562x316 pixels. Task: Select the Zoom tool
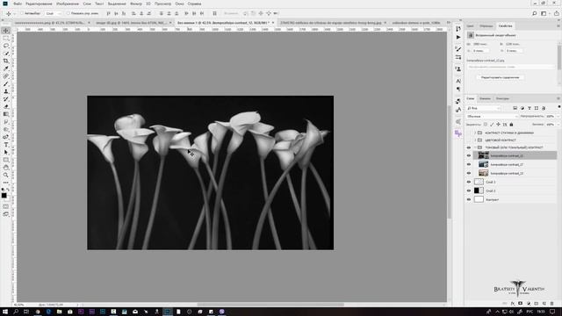6,175
